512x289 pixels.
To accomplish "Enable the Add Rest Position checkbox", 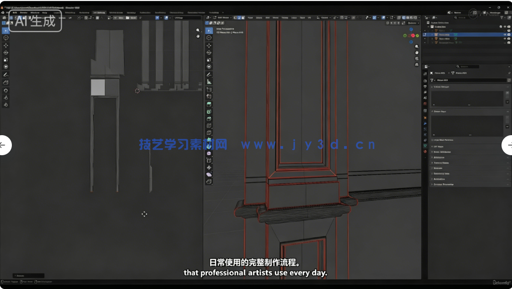I will point(432,140).
